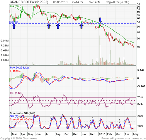146x140 pixels.
Task: Click the %D (3) legend label
Action: pyautogui.click(x=14, y=116)
